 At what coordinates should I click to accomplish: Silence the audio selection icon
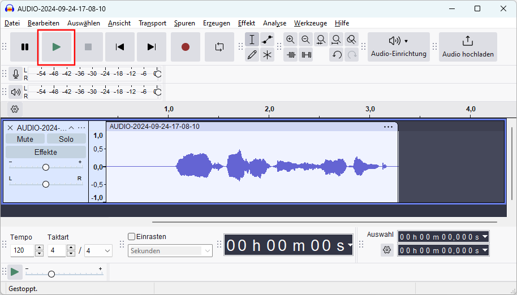point(305,55)
